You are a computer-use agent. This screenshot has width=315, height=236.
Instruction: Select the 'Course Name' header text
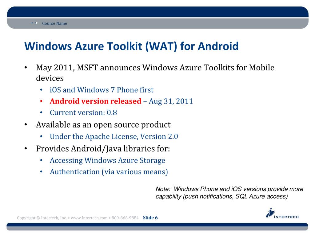click(54, 23)
